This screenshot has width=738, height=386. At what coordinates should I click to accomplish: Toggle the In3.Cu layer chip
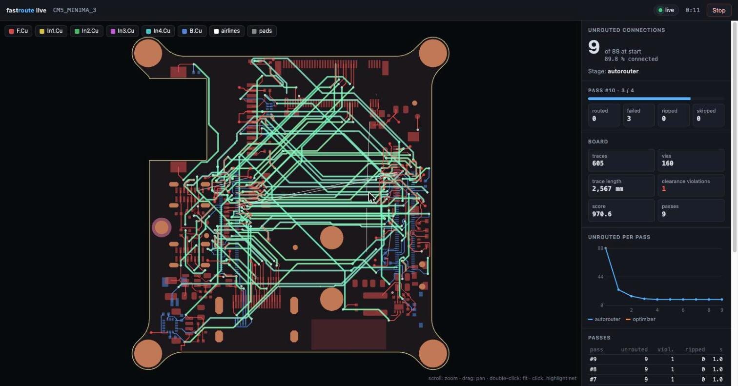[x=122, y=31]
